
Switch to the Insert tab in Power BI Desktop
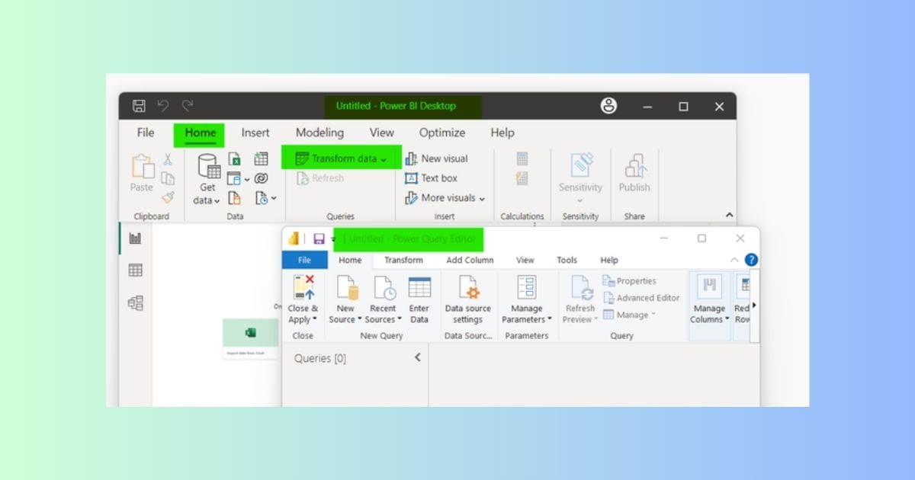pyautogui.click(x=255, y=133)
